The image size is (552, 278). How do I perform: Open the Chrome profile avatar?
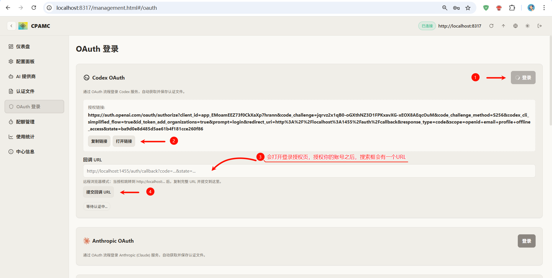tap(531, 8)
